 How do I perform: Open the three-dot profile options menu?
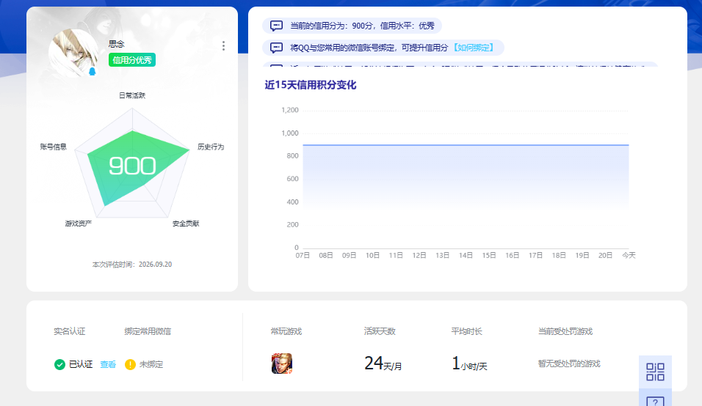(x=223, y=46)
